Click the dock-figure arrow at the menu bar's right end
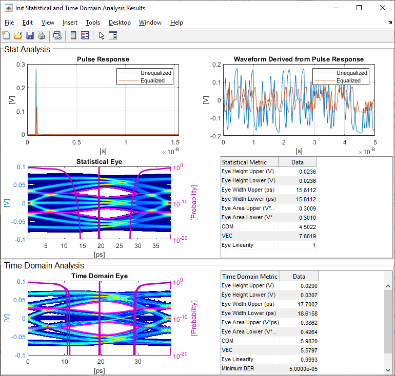The height and width of the screenshot is (376, 395). (x=390, y=23)
